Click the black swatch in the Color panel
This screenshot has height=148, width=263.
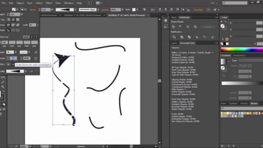coord(225,44)
